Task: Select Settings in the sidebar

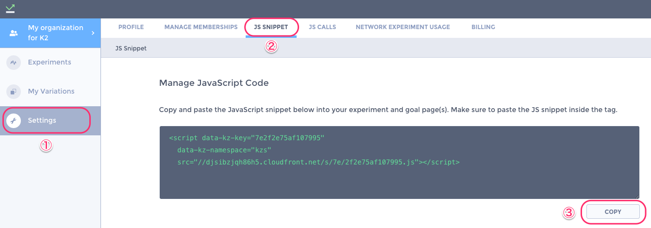Action: pos(50,121)
